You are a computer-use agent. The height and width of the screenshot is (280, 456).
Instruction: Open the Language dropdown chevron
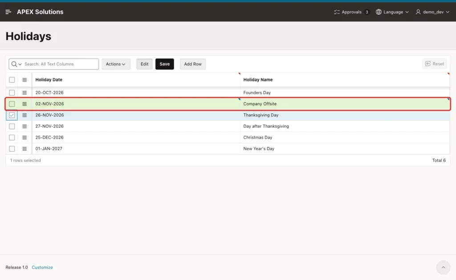407,12
